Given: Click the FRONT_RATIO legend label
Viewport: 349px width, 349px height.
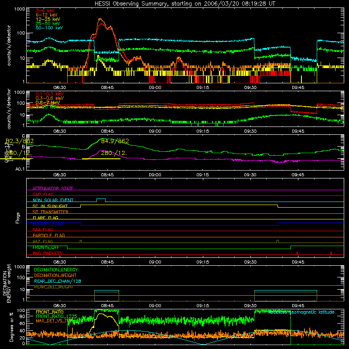Looking at the screenshot, I should 49,312.
